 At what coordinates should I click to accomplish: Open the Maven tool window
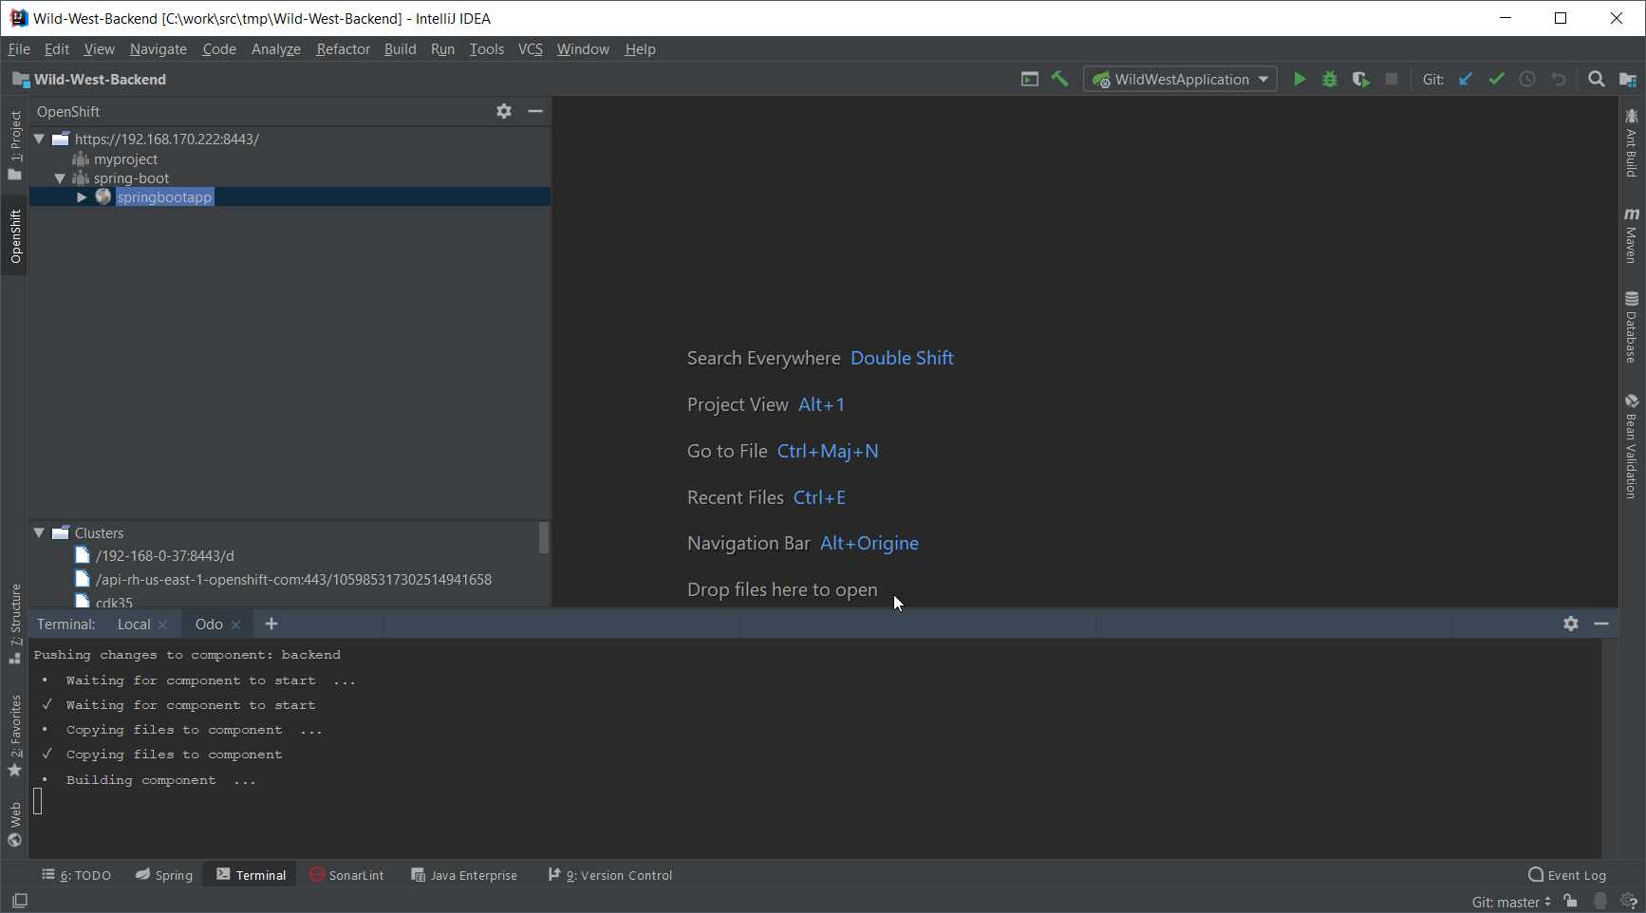(1632, 234)
